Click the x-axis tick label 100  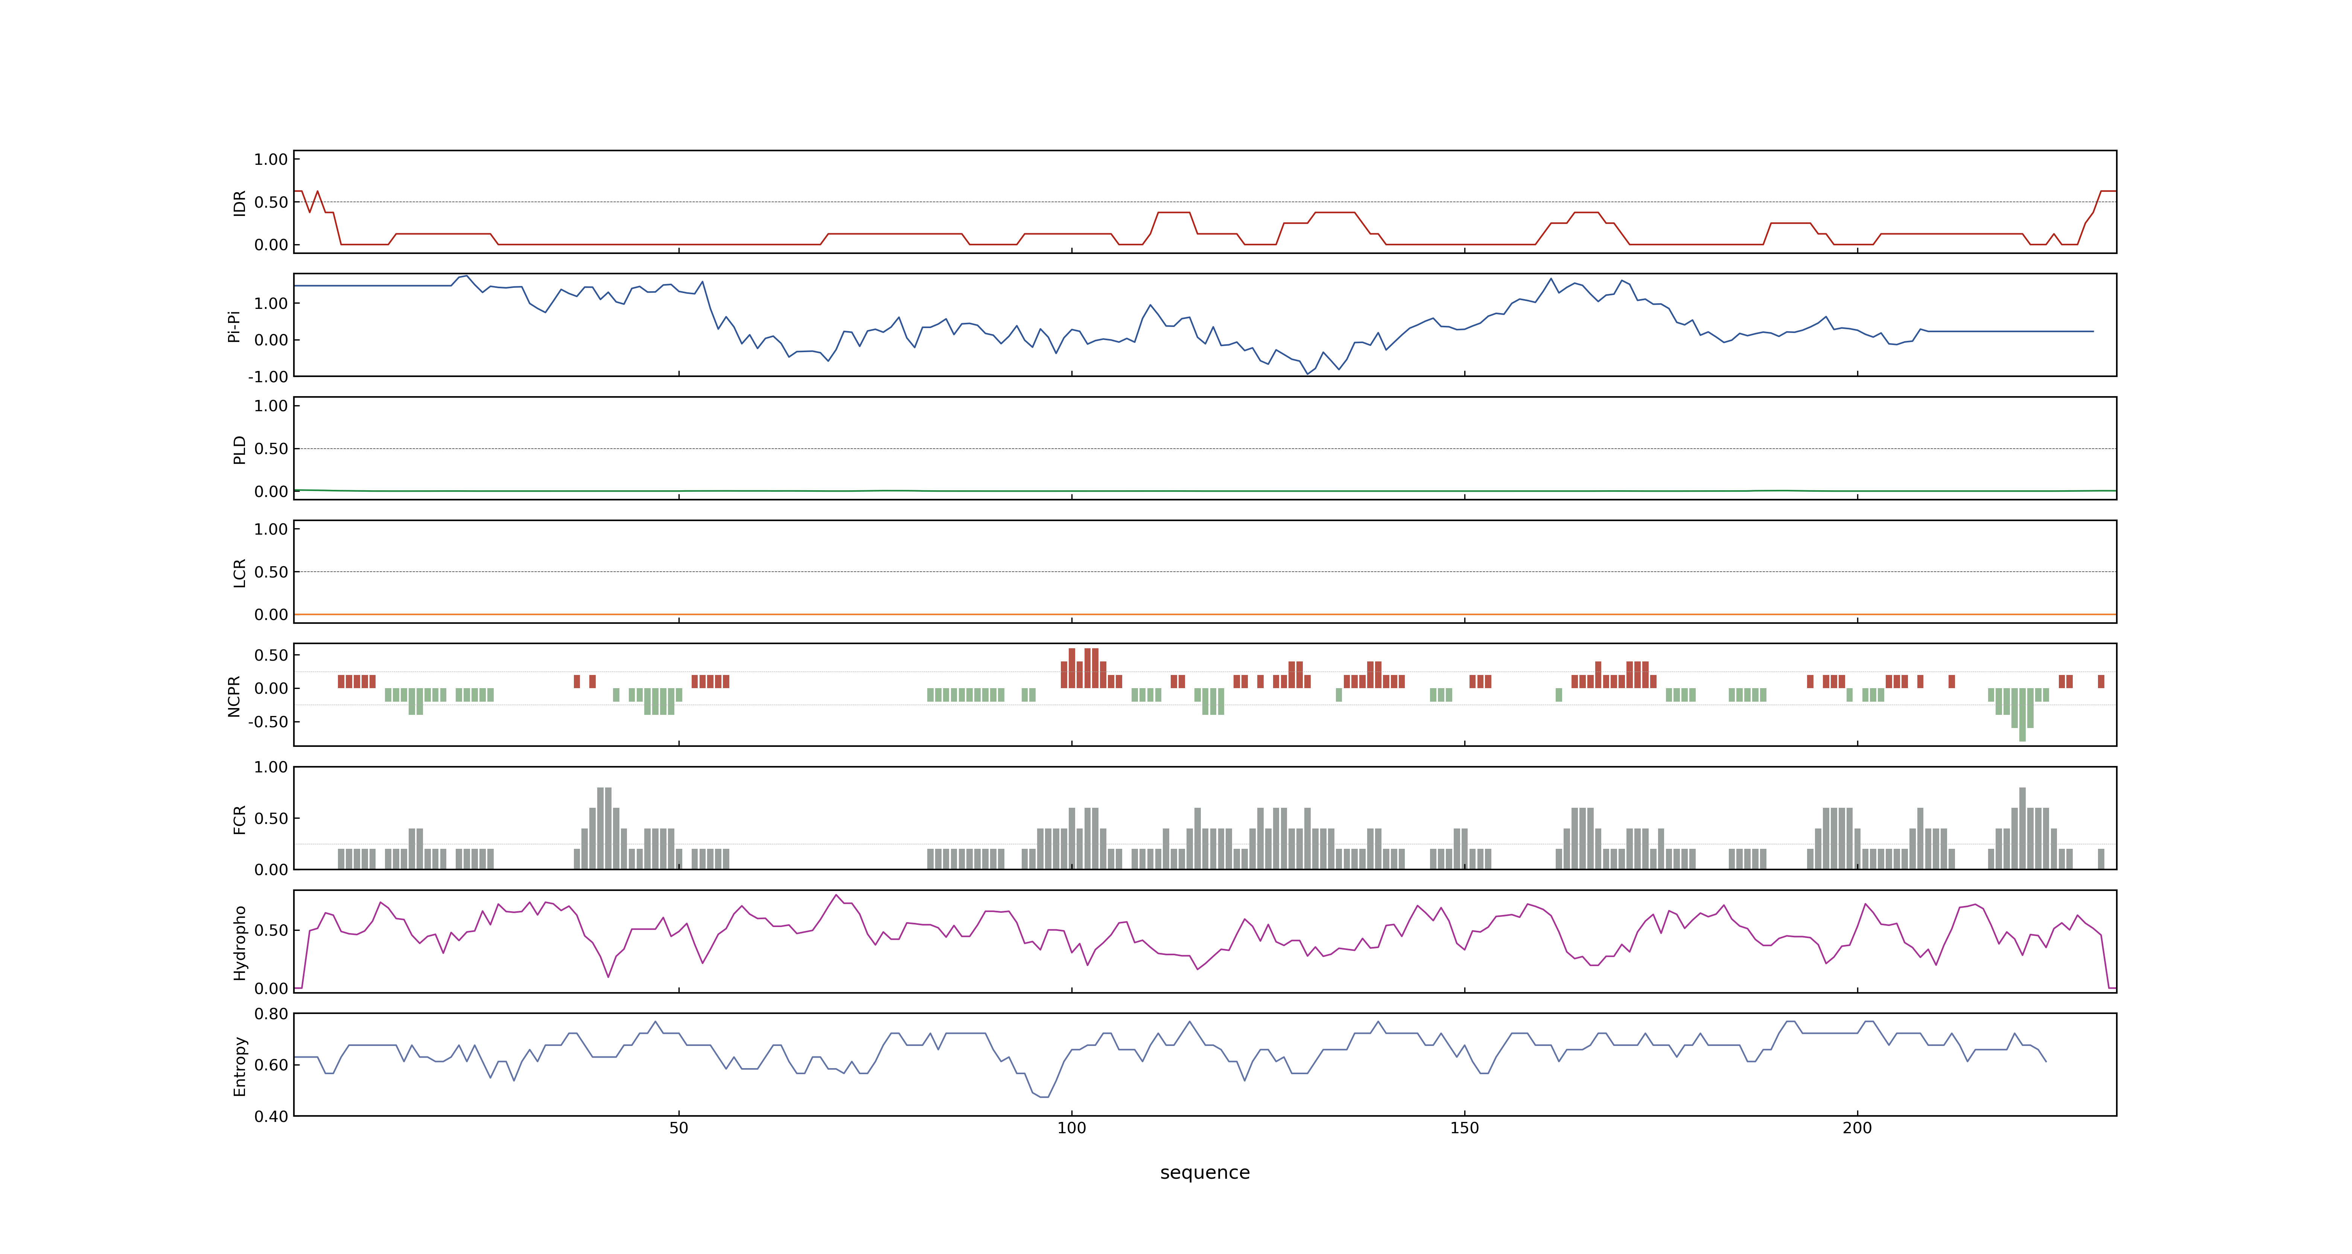click(1071, 1128)
